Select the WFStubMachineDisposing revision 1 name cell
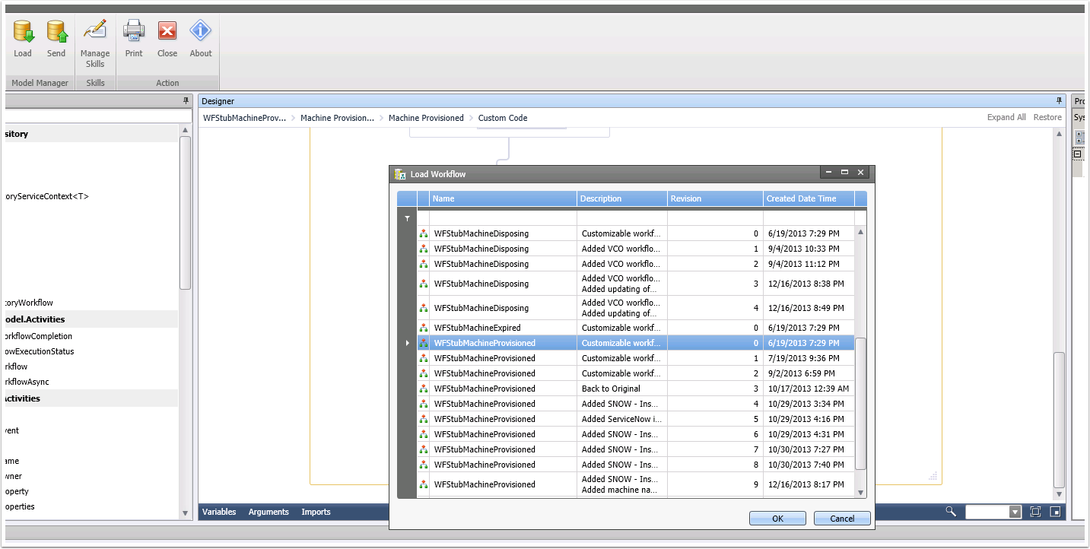The height and width of the screenshot is (549, 1090). (503, 249)
